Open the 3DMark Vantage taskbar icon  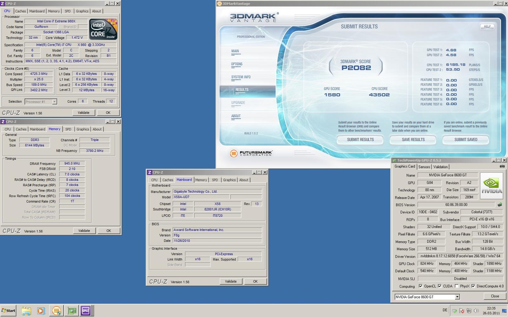point(56,311)
